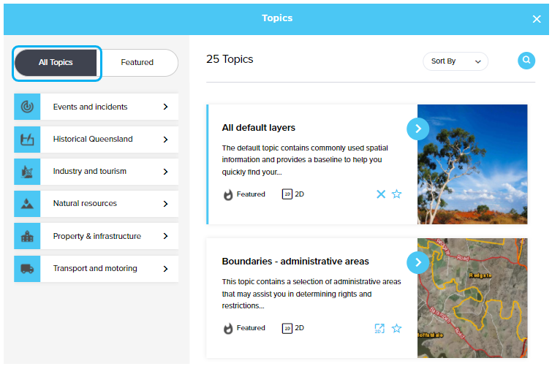The width and height of the screenshot is (552, 377).
Task: Click 2D map icon on All default layers
Action: click(x=287, y=194)
